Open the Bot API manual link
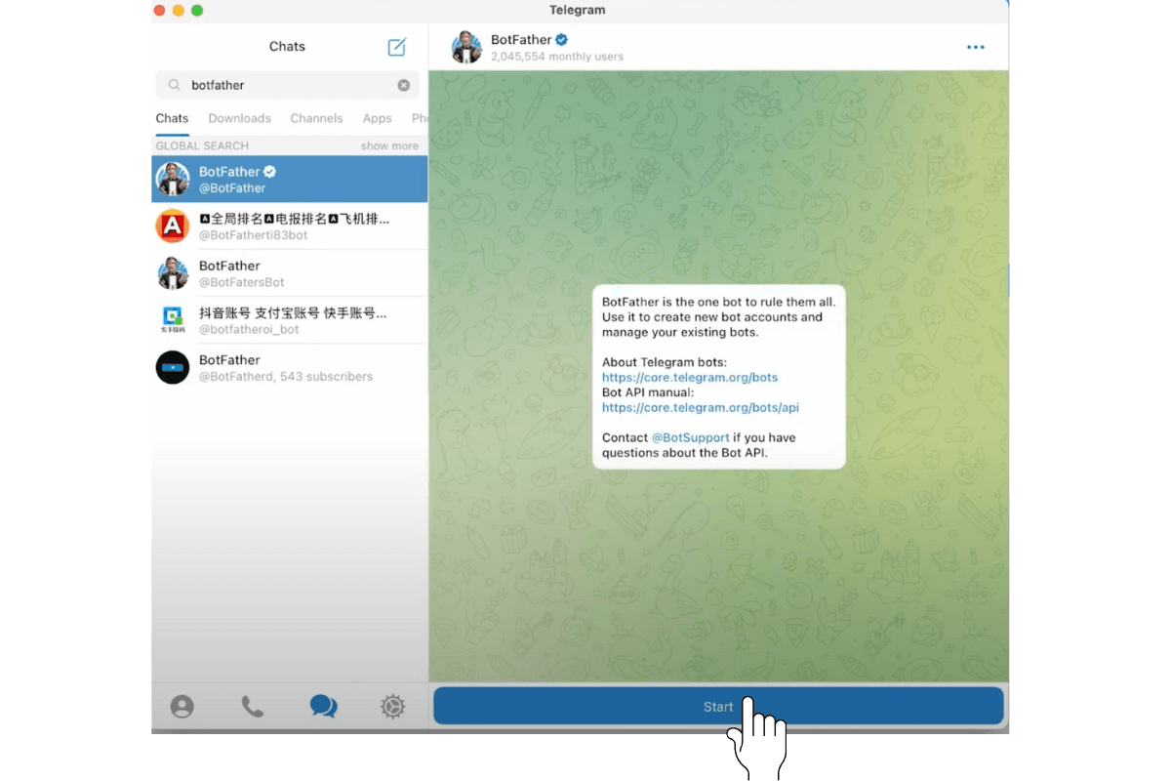1171x781 pixels. [701, 407]
